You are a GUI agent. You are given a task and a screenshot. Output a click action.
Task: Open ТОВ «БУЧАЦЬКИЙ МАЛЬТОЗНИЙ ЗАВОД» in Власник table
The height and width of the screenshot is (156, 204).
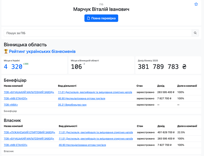click(29, 139)
